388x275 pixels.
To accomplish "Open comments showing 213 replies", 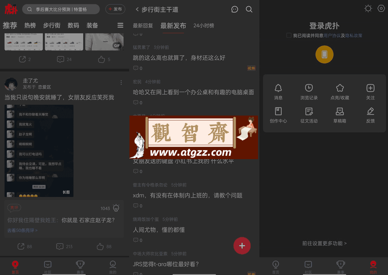I will coord(64,246).
